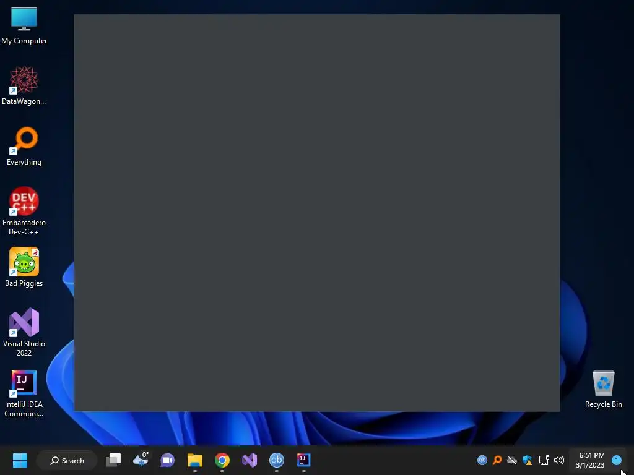
Task: Open Windows Security warning tray icon
Action: pos(528,460)
